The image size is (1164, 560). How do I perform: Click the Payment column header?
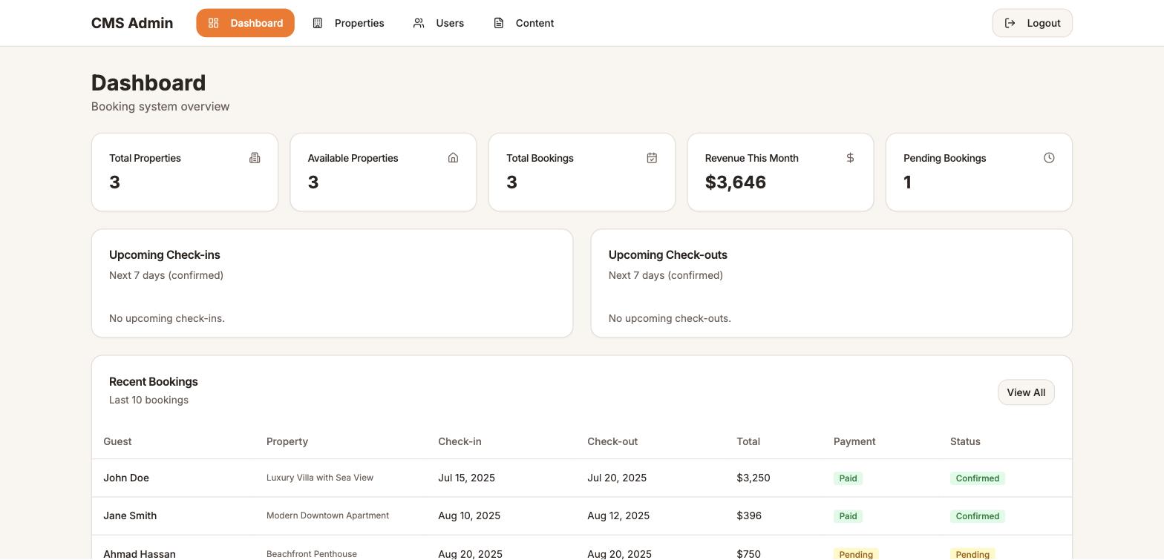click(854, 441)
